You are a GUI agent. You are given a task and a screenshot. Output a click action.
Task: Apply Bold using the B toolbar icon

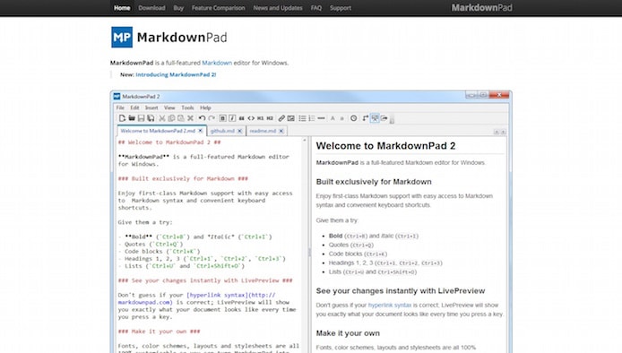[x=223, y=118]
